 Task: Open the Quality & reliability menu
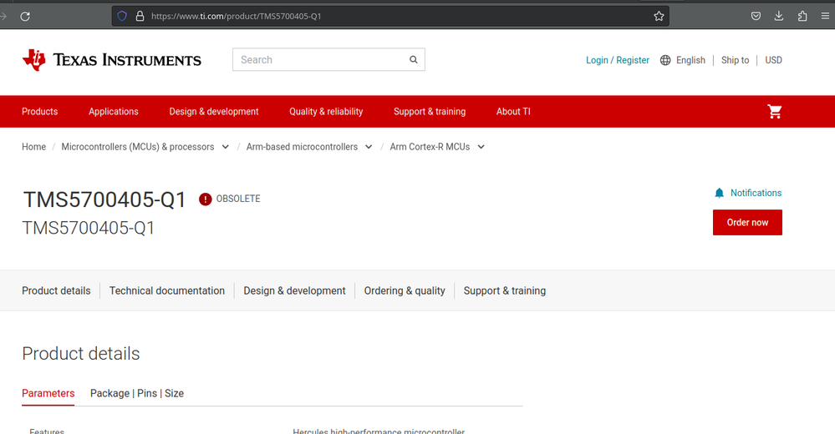pyautogui.click(x=326, y=111)
